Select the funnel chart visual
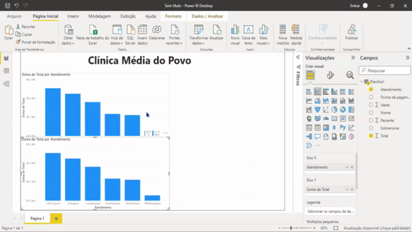This screenshot has height=232, width=412. [x=317, y=110]
